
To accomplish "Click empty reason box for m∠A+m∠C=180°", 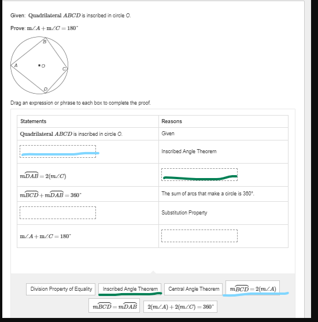I will click(199, 236).
